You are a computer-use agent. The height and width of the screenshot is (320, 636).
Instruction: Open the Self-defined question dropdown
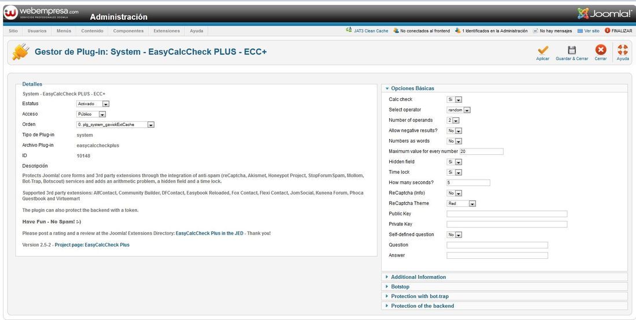point(454,235)
